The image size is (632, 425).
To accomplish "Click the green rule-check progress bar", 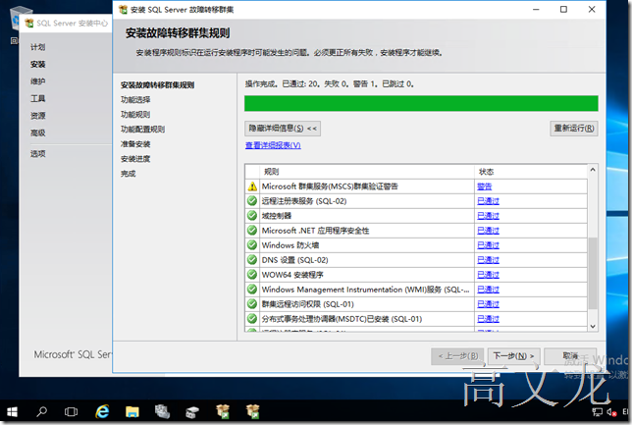I will coord(421,103).
